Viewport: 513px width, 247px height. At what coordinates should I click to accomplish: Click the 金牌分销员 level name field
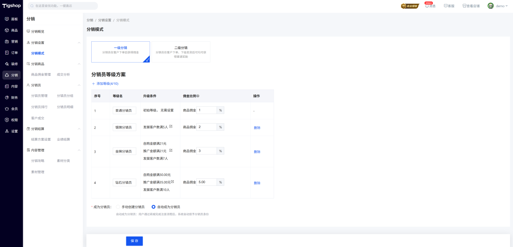click(124, 151)
